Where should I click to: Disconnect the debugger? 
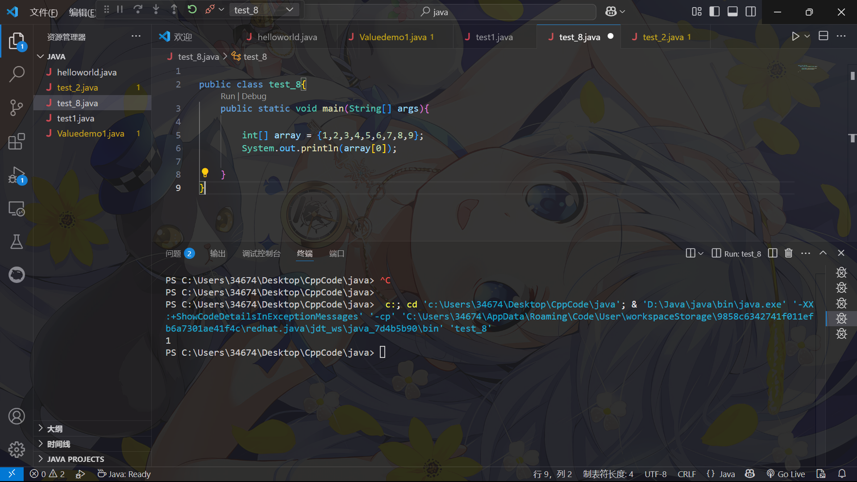(210, 9)
